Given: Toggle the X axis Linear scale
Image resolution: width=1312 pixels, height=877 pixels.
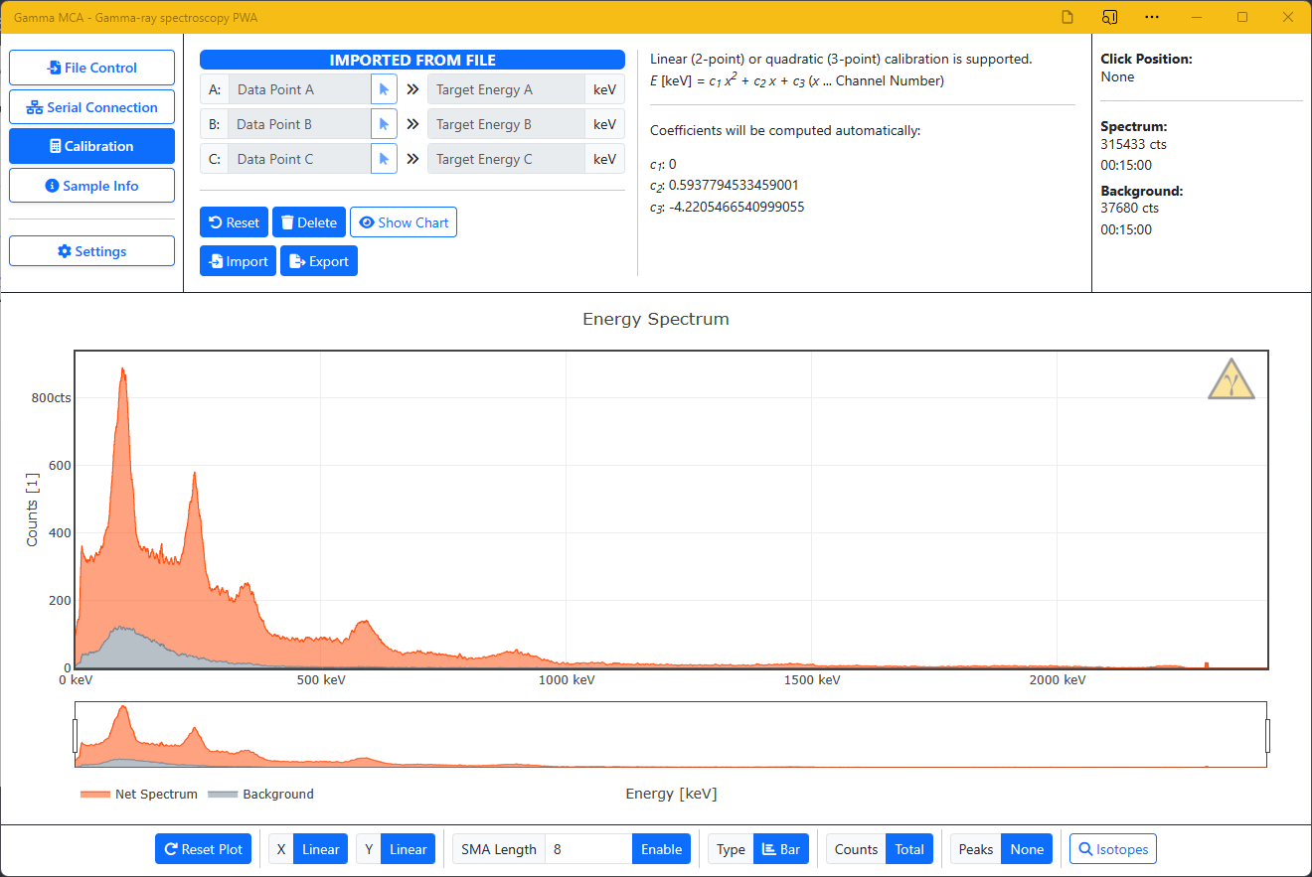Looking at the screenshot, I should tap(321, 849).
